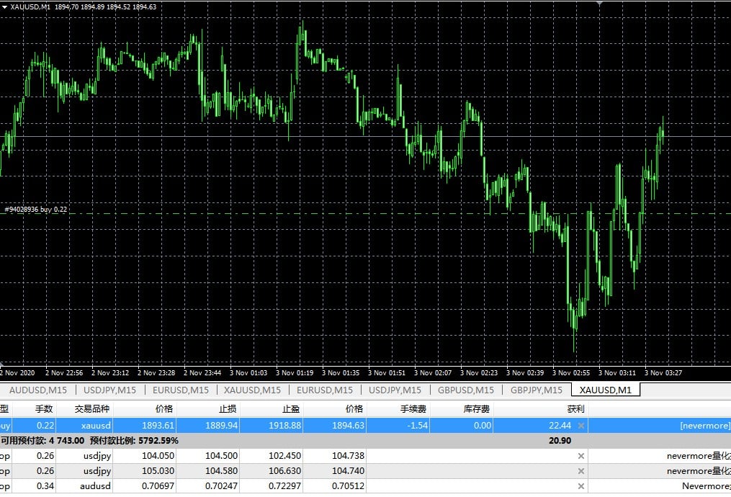Click the #94028936 buy 0.22 order line label
This screenshot has height=497, width=731.
(x=36, y=210)
